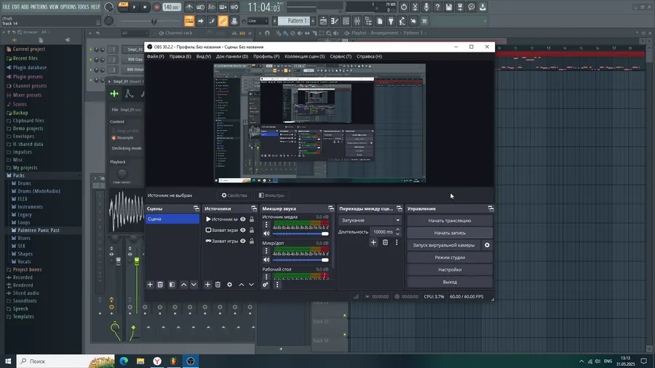This screenshot has height=368, width=655.
Task: Click Выход button in Управление
Action: [450, 282]
